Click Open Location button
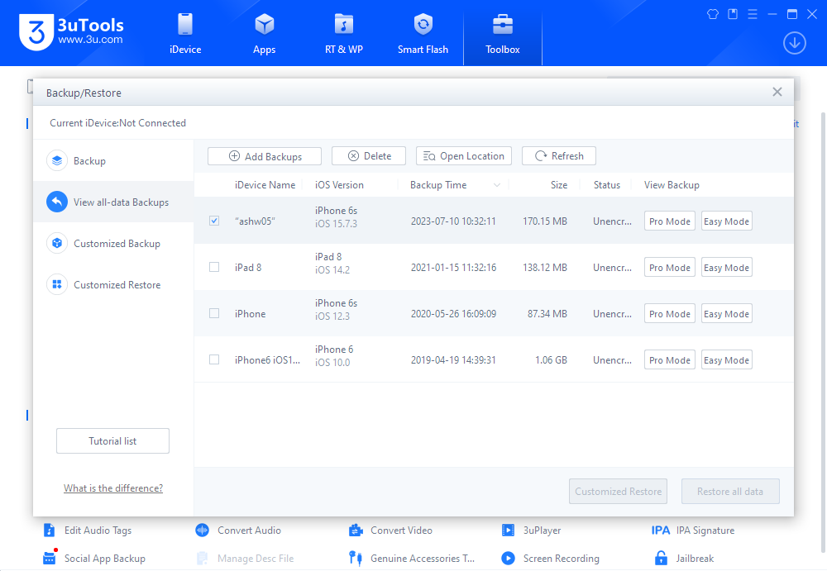 464,156
